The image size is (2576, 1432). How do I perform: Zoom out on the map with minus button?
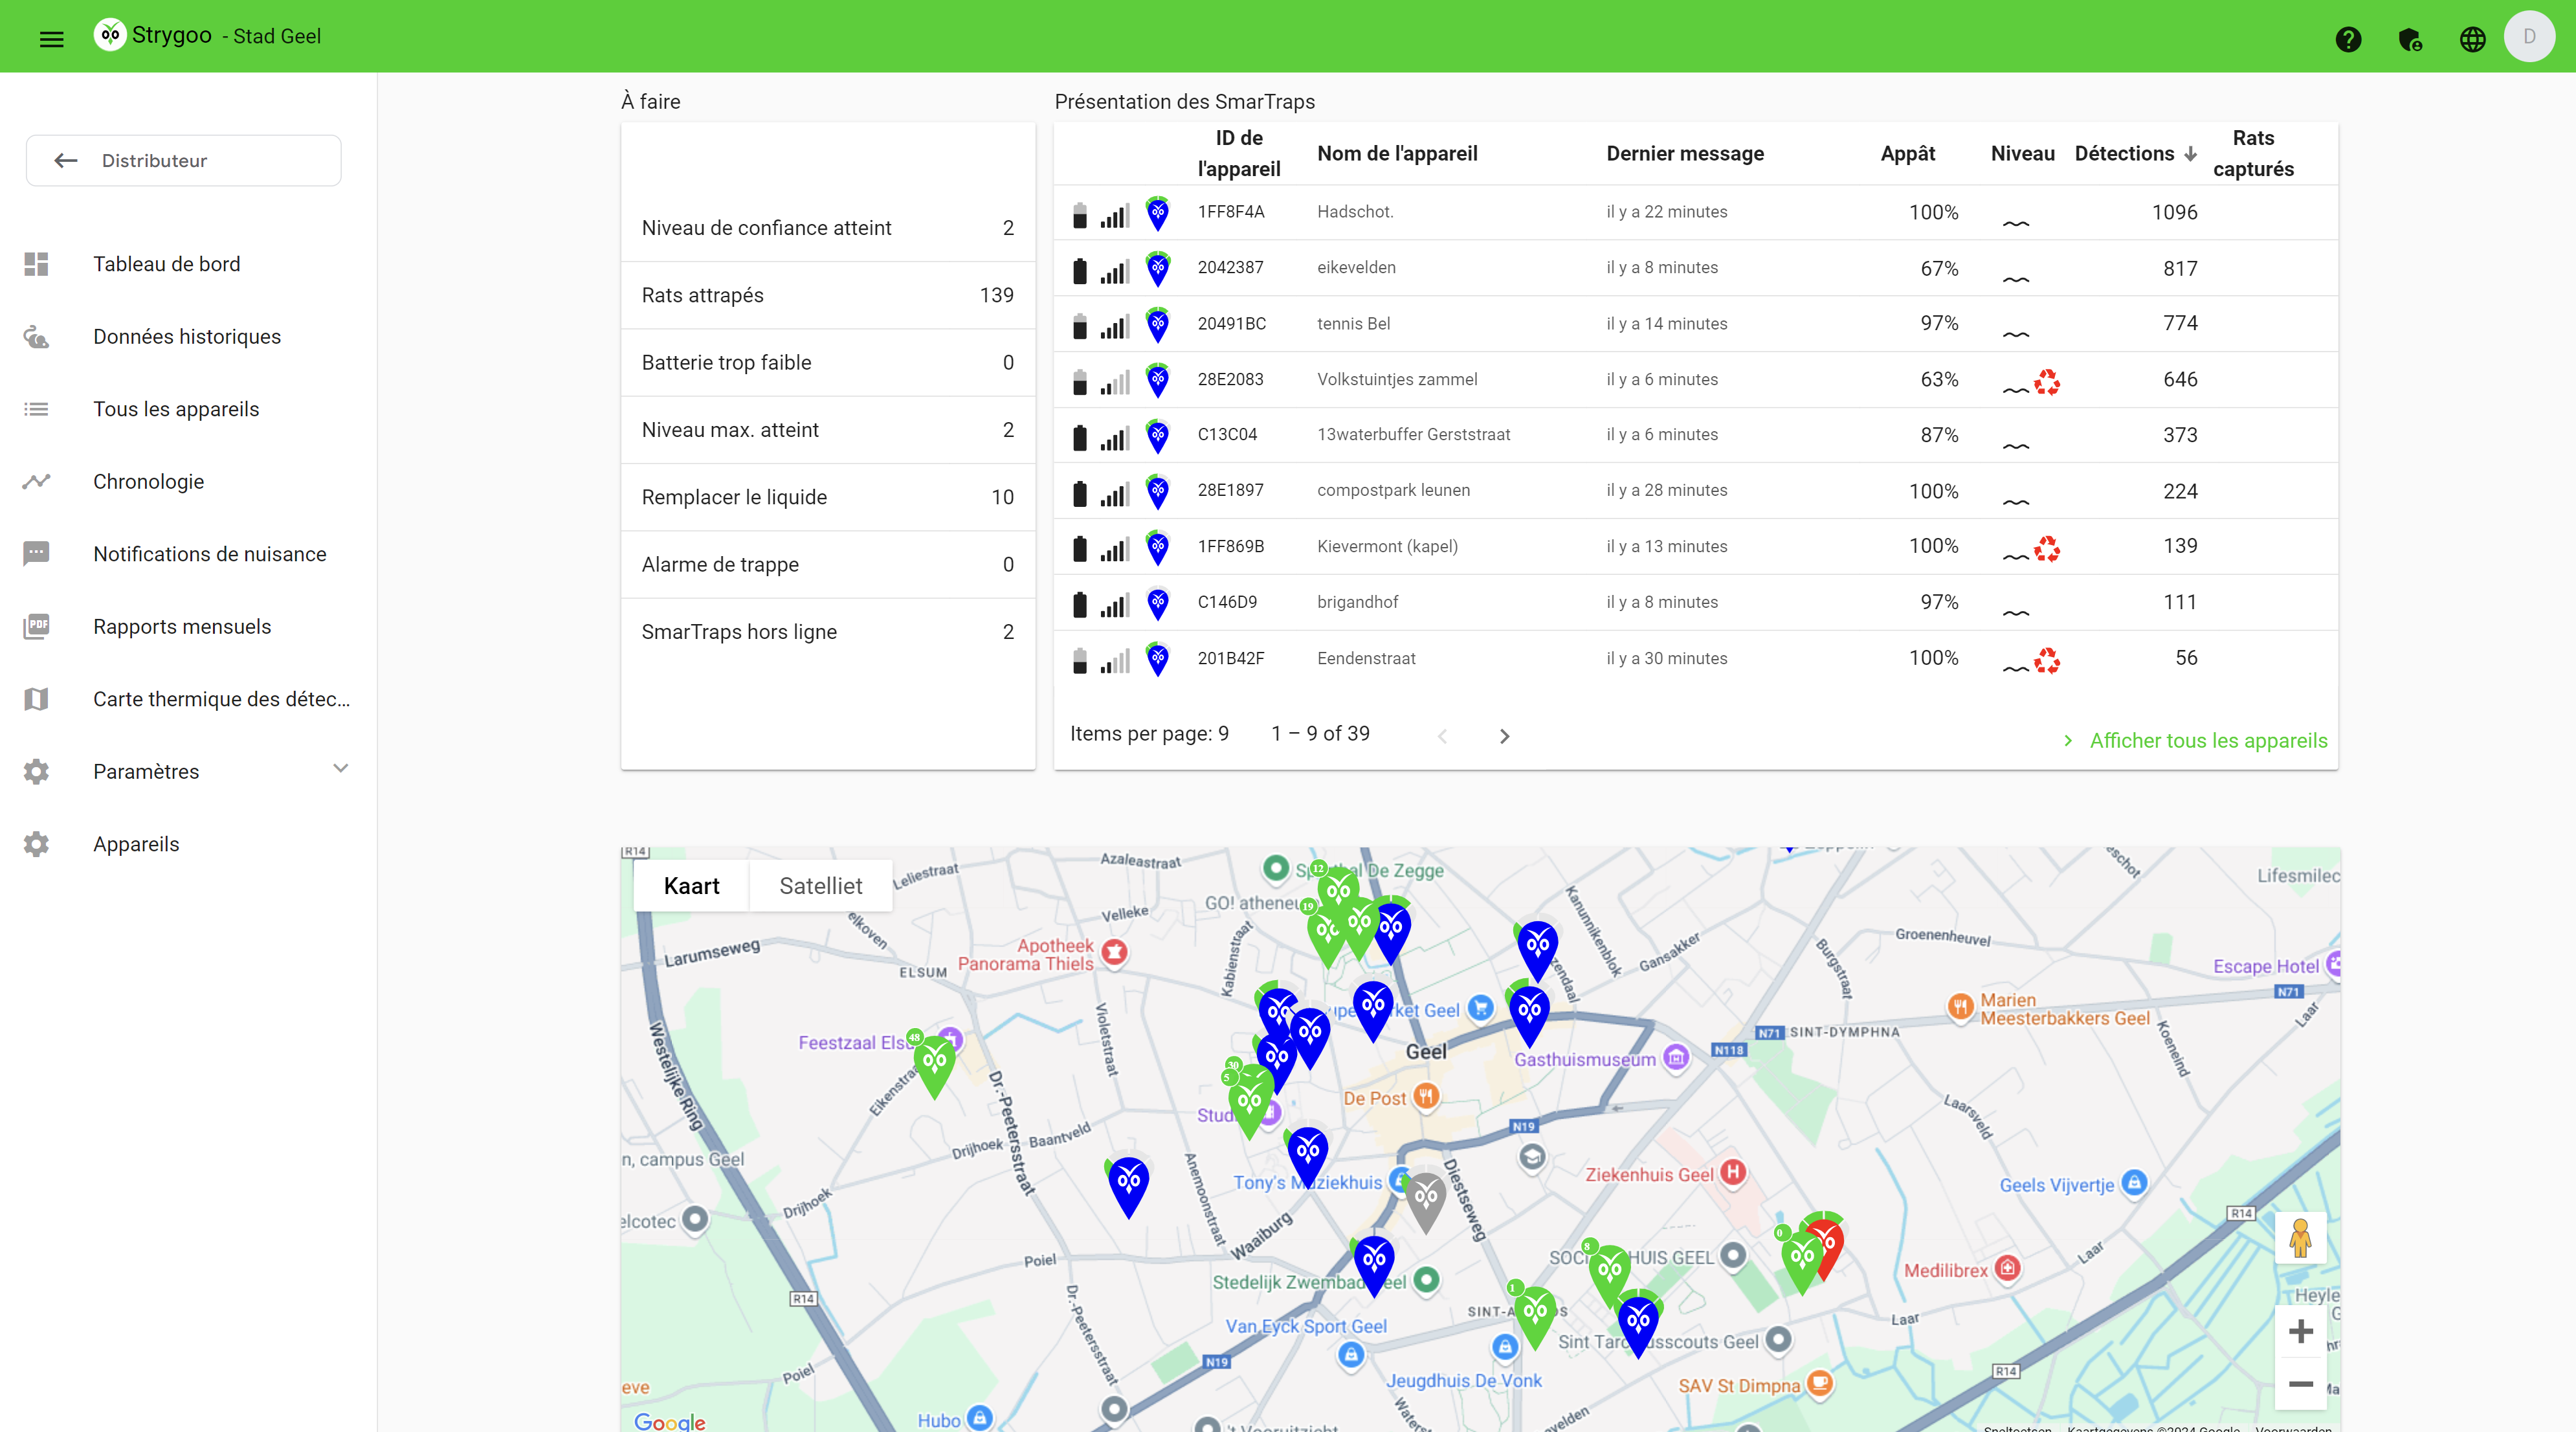coord(2300,1384)
